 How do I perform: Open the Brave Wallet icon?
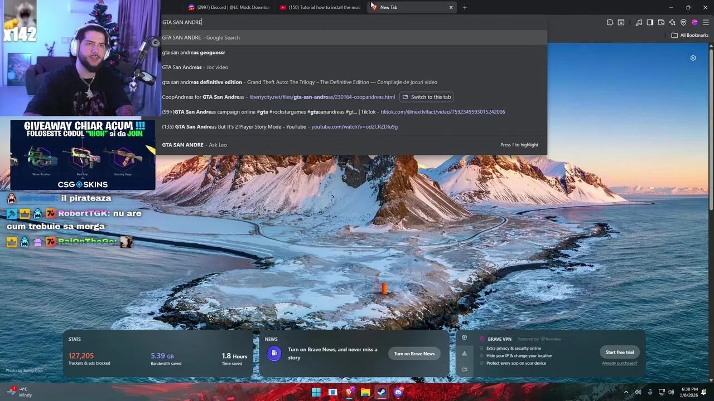click(x=661, y=22)
